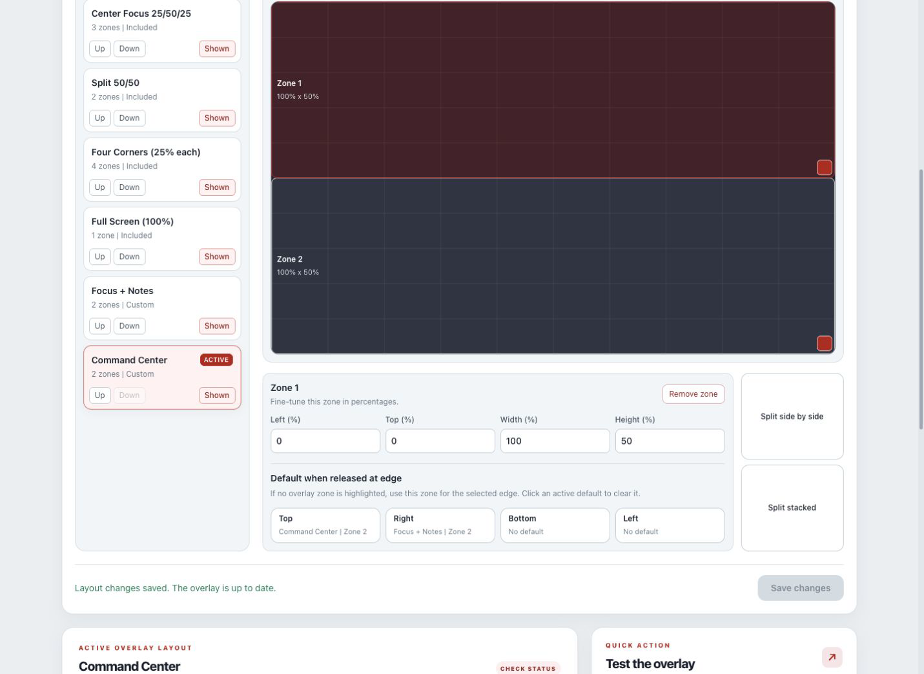924x674 pixels.
Task: Focus the Width (%) input field
Action: tap(555, 441)
